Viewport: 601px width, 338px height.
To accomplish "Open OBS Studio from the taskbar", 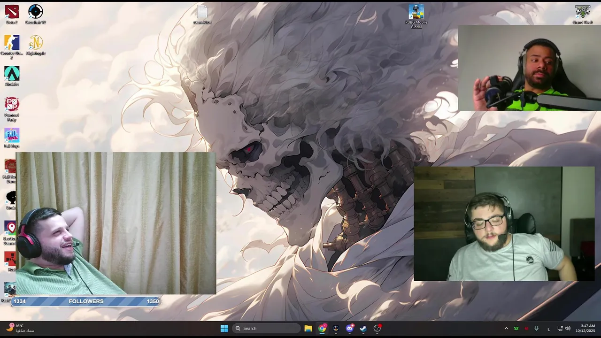I will (377, 328).
